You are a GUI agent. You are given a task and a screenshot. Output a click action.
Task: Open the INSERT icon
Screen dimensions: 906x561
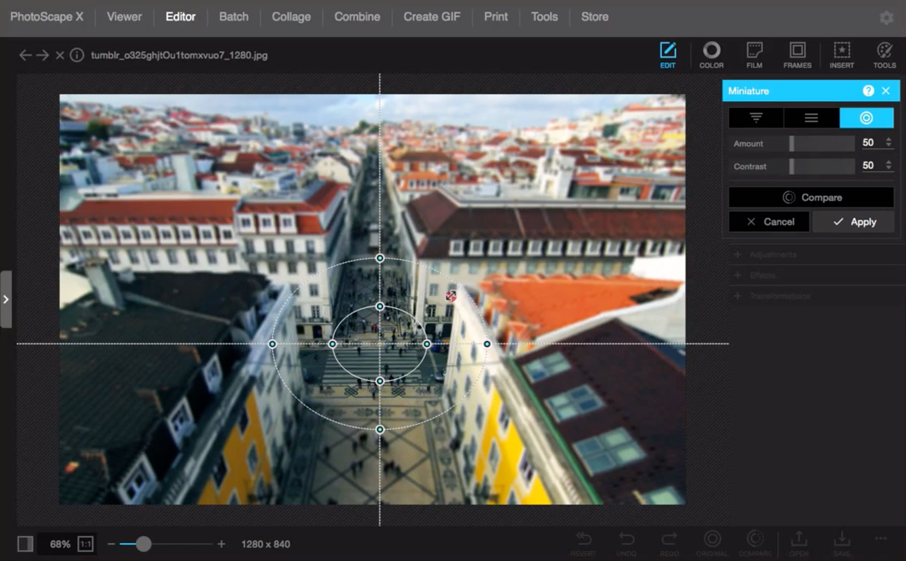coord(841,55)
